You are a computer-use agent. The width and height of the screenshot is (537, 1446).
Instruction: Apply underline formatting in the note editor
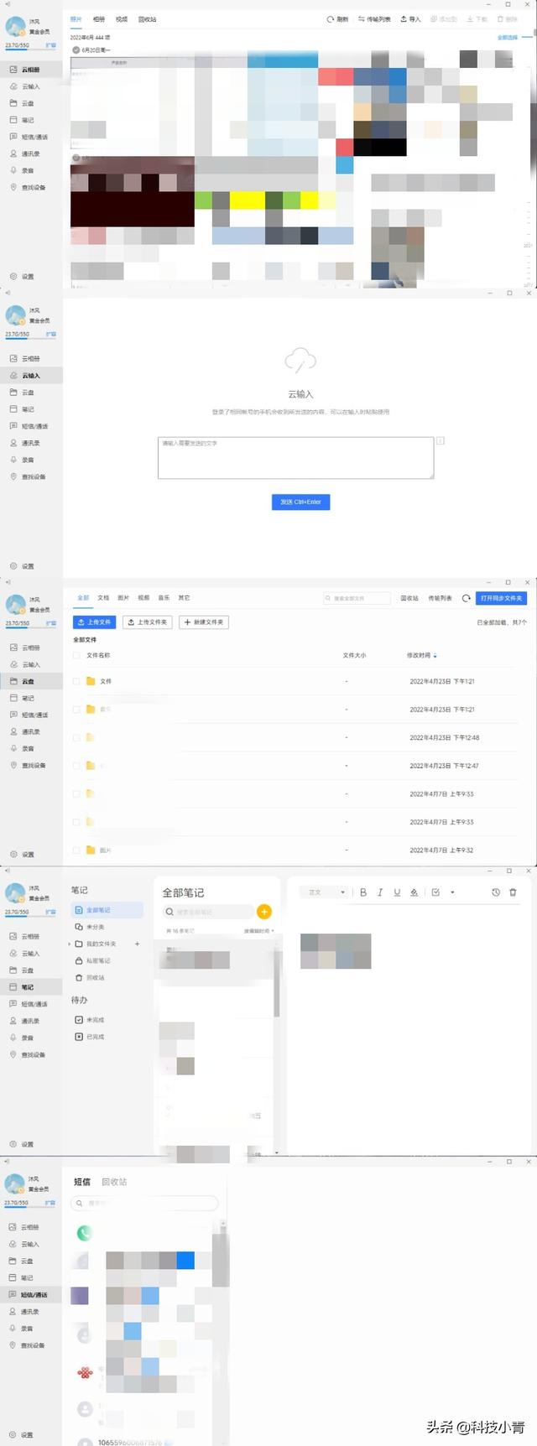397,892
